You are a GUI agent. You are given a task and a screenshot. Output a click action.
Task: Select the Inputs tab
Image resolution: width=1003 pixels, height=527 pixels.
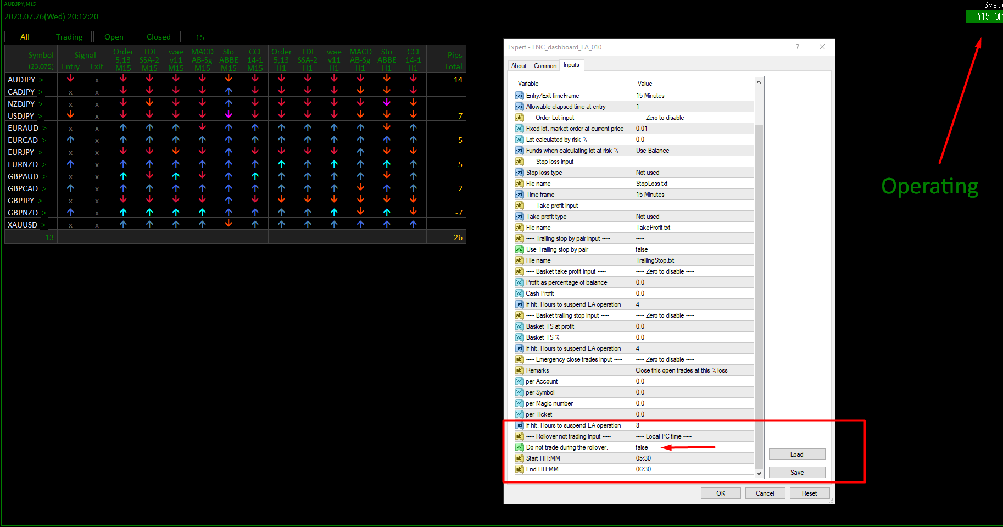(x=571, y=65)
